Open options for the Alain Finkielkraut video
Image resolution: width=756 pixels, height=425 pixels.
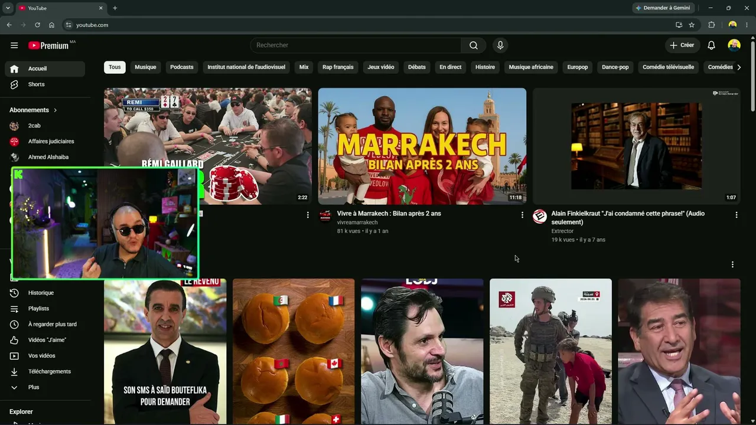coord(737,215)
